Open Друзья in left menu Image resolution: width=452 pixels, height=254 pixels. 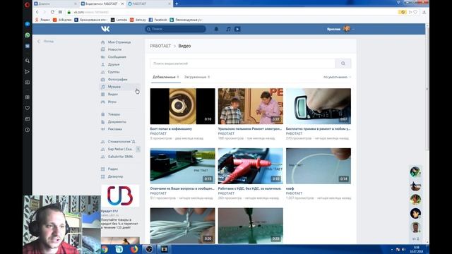click(114, 64)
